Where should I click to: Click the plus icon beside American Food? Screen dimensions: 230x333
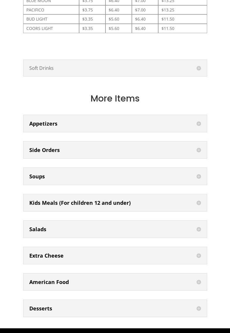199,282
